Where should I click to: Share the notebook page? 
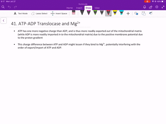point(150,7)
